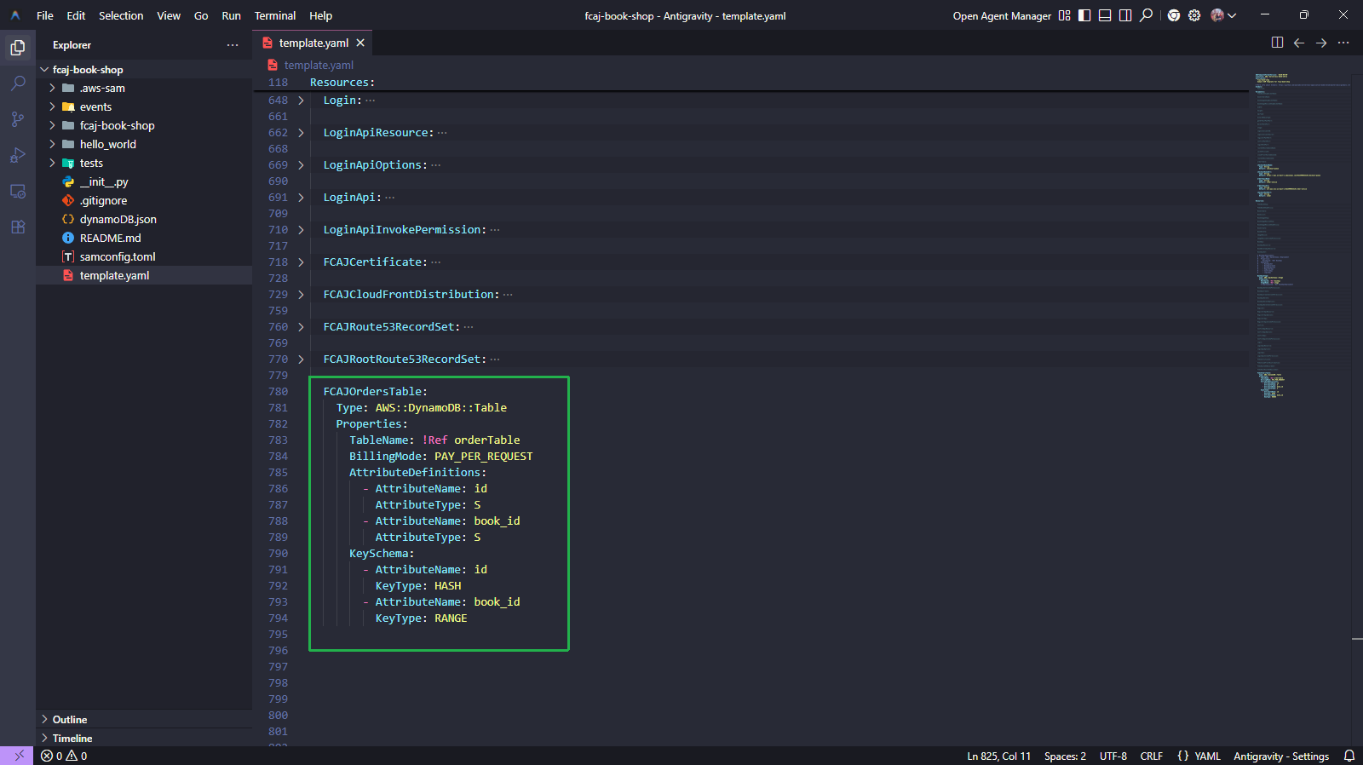This screenshot has width=1363, height=765.
Task: Expand the Timeline section
Action: [144, 738]
